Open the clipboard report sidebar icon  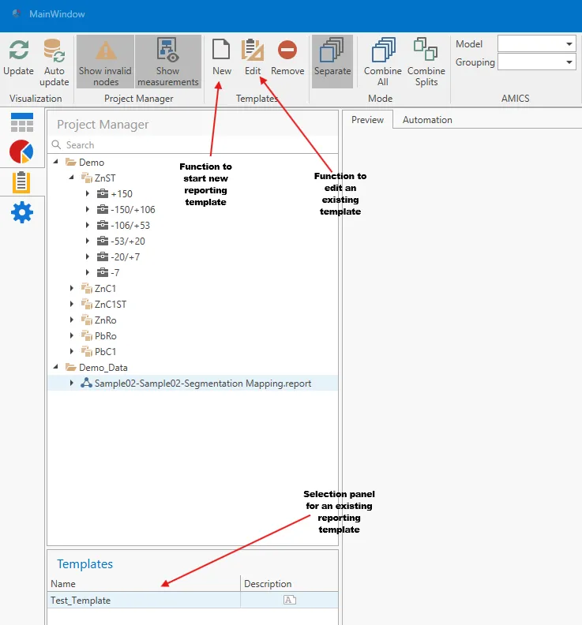(21, 182)
